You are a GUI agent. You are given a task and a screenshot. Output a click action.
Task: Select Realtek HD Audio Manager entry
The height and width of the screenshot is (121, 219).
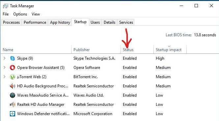click(x=41, y=105)
